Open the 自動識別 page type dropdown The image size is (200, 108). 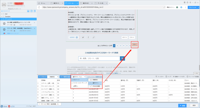point(53,77)
